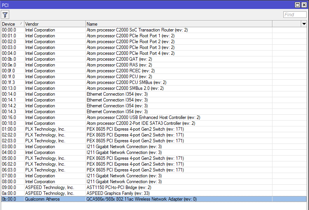Select I211 Gigabit row 03:00.0
Image resolution: width=309 pixels, height=210 pixels.
154,147
